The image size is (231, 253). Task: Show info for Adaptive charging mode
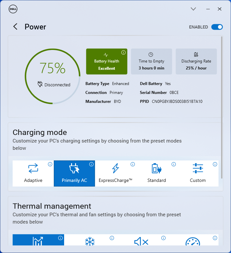[x=50, y=164]
